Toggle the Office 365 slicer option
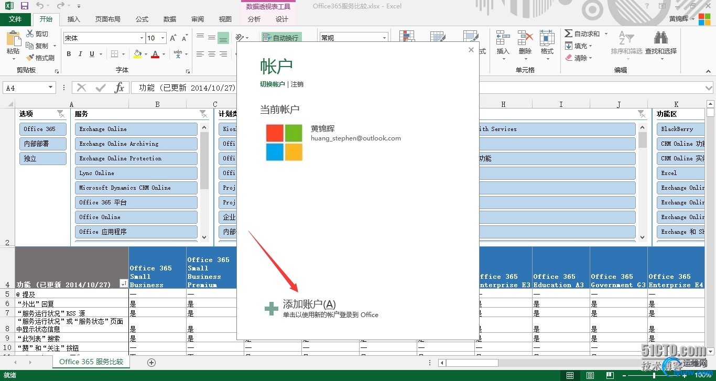The height and width of the screenshot is (381, 716). point(44,129)
